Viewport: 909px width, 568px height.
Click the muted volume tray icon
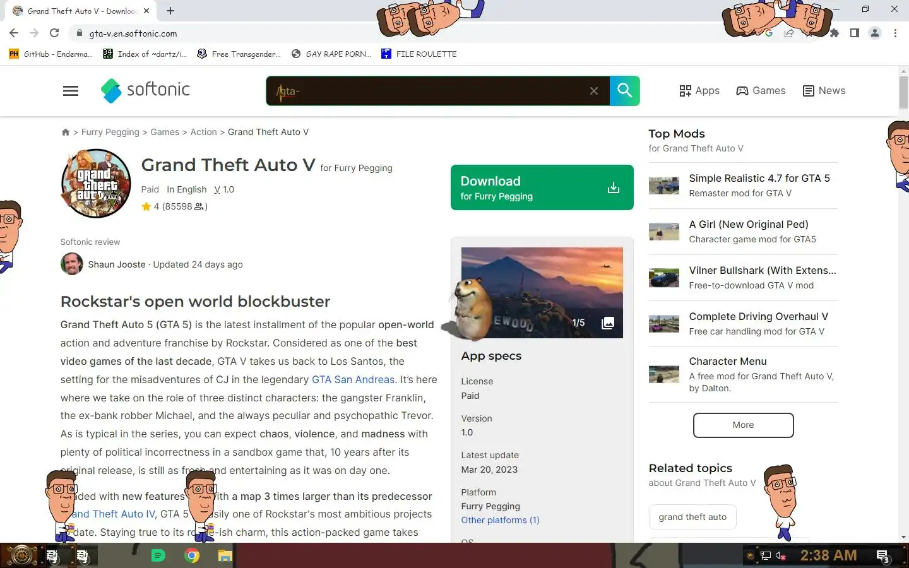point(781,556)
